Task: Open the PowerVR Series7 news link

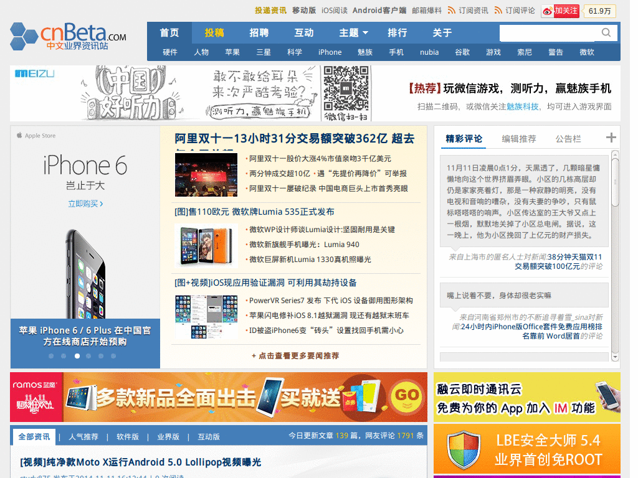Action: click(331, 301)
